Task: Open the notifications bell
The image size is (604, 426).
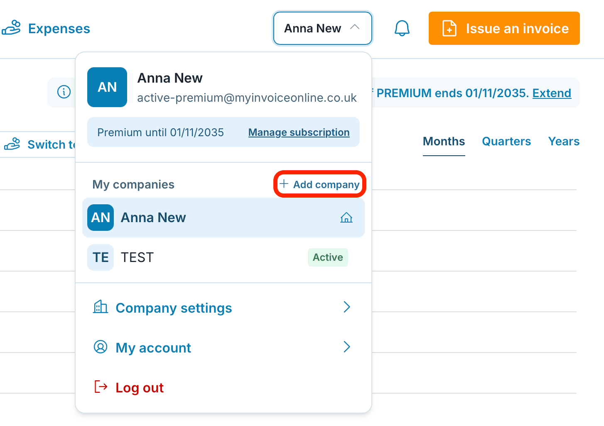Action: tap(402, 28)
